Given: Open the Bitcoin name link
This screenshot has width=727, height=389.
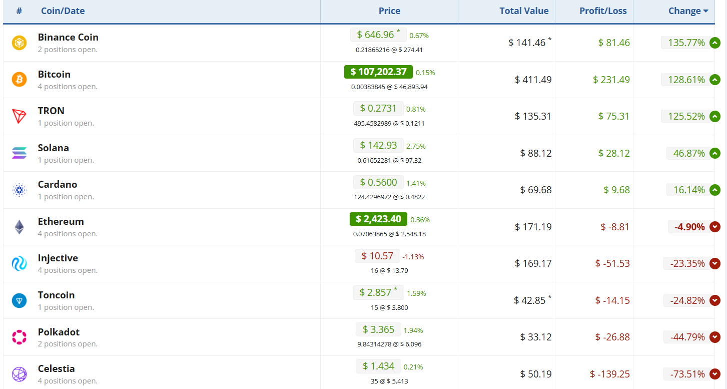Looking at the screenshot, I should tap(54, 74).
